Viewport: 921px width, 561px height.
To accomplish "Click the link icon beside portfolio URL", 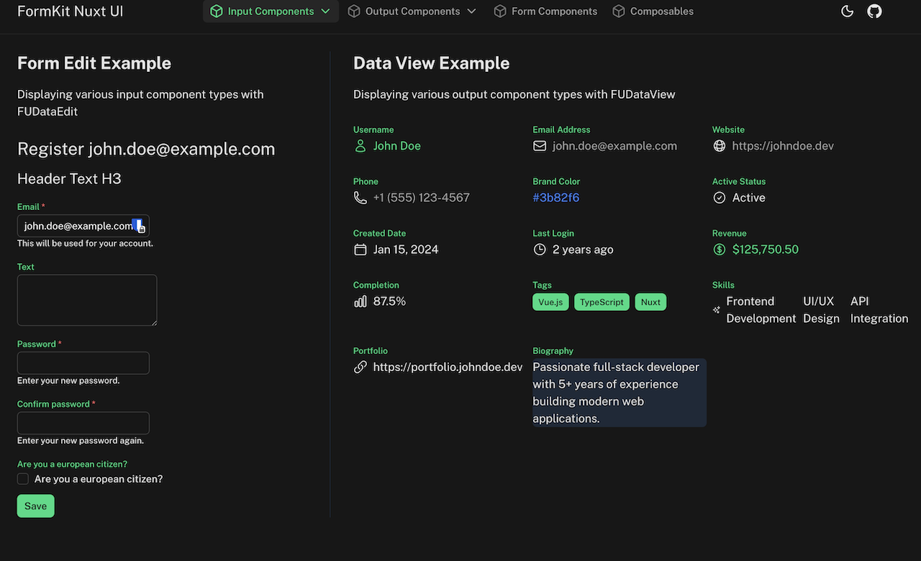I will coord(360,367).
